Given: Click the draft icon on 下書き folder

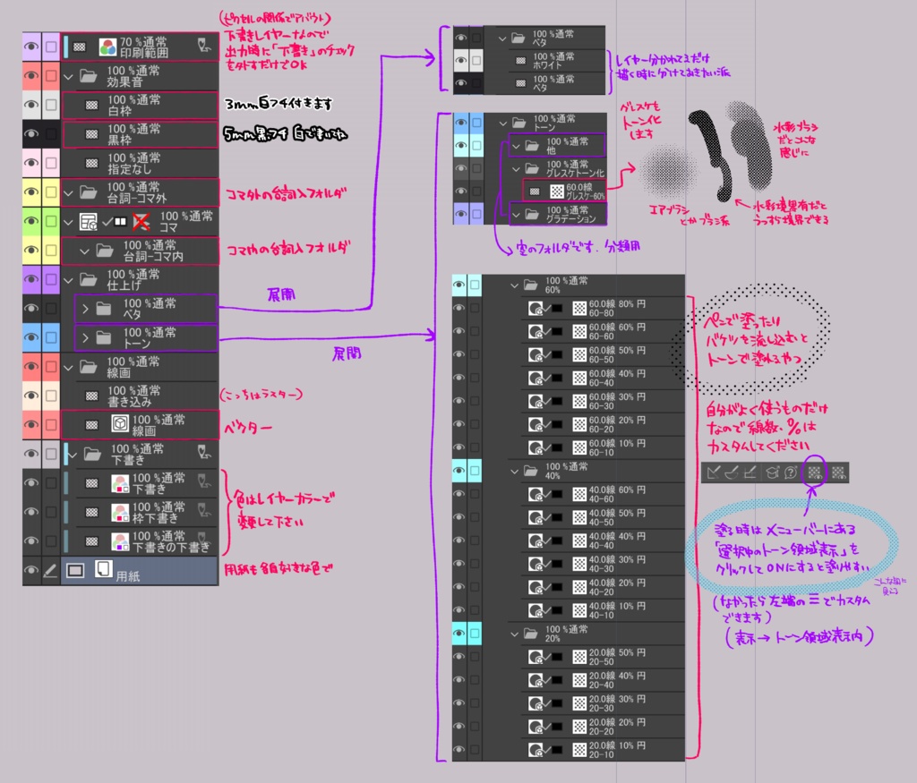Looking at the screenshot, I should (204, 452).
